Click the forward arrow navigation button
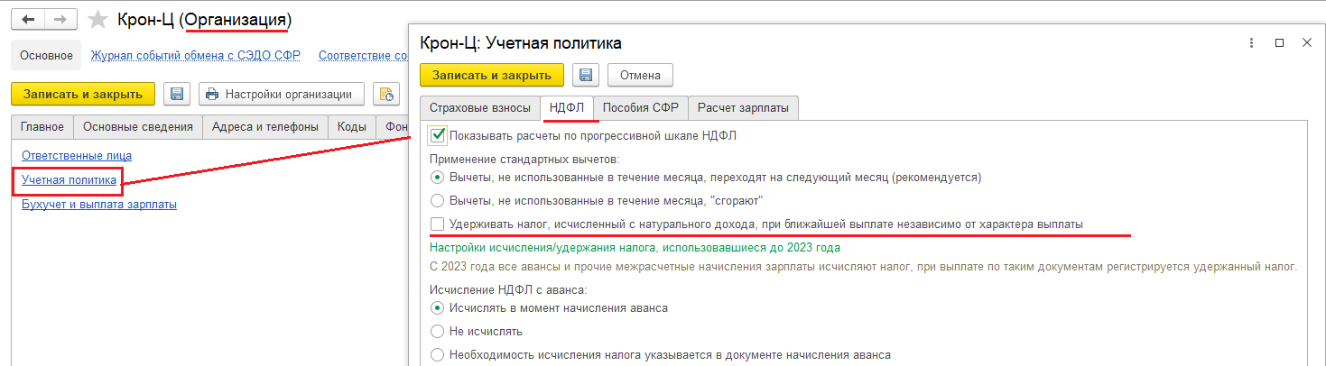 point(60,19)
